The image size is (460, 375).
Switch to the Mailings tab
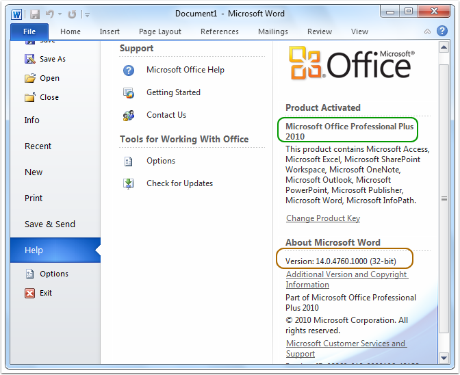pyautogui.click(x=273, y=31)
